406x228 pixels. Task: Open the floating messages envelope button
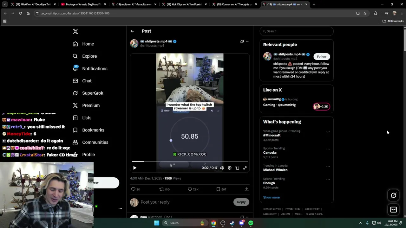click(x=394, y=210)
